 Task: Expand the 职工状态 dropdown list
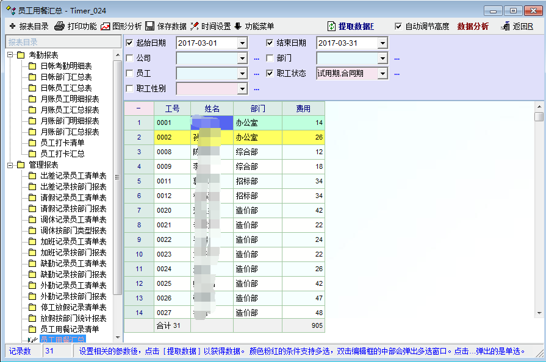(382, 74)
